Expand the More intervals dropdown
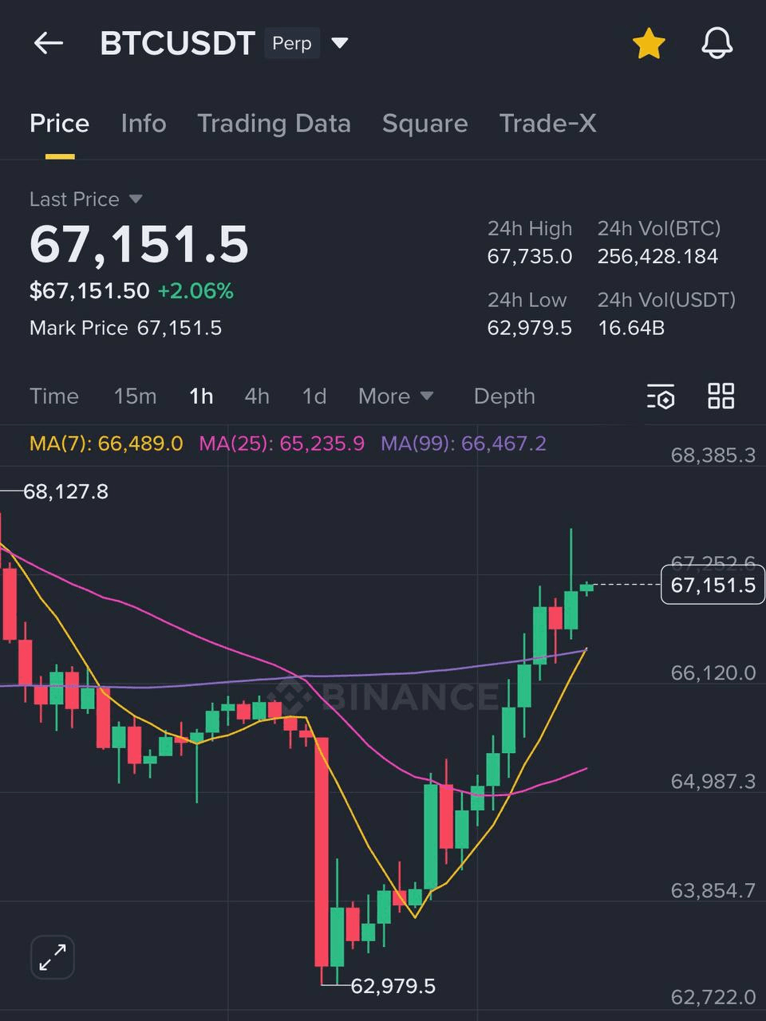This screenshot has width=766, height=1021. [396, 396]
